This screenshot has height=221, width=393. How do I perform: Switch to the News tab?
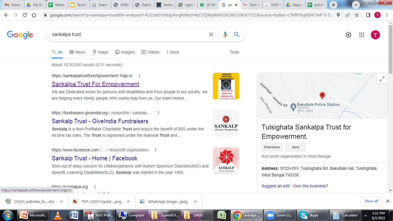pos(77,52)
